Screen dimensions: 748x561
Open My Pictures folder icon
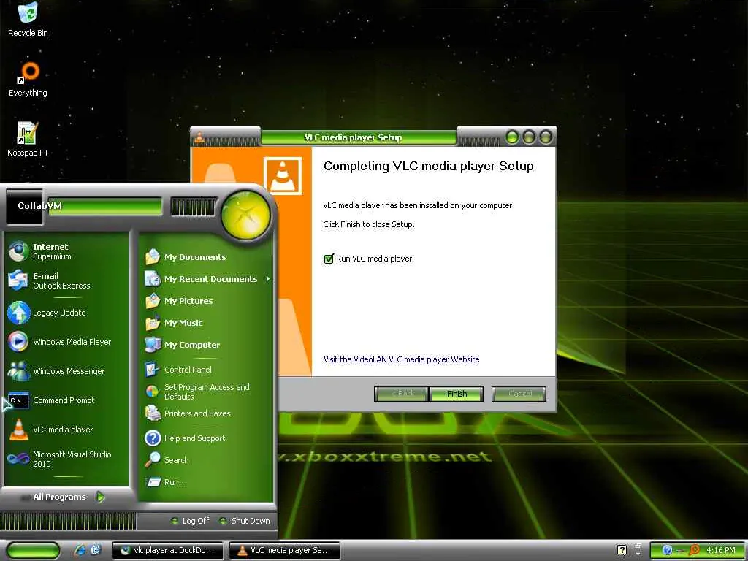click(x=153, y=300)
